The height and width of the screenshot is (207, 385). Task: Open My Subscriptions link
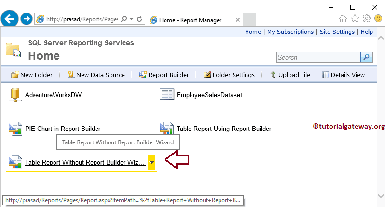[x=290, y=32]
